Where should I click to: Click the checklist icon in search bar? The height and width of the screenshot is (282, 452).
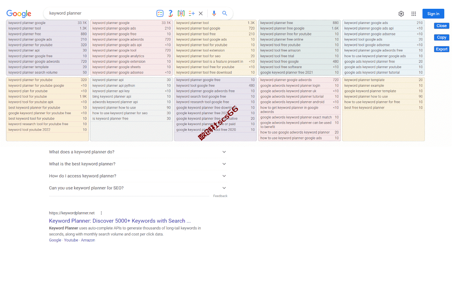tap(160, 13)
